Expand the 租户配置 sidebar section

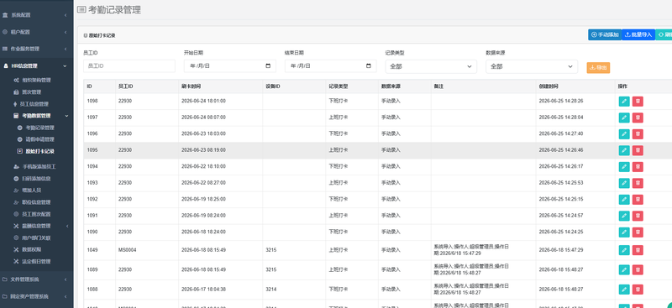click(x=35, y=32)
